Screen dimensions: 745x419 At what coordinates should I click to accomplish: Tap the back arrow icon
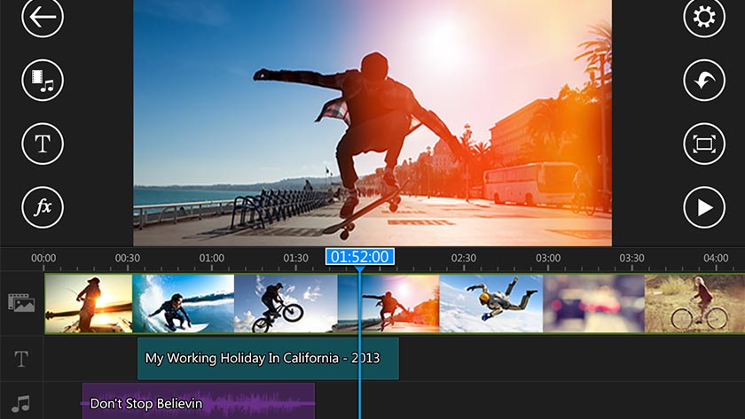[x=43, y=17]
